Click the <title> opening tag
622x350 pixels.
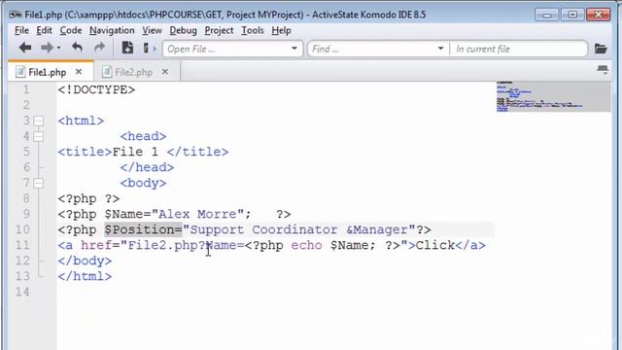(85, 152)
